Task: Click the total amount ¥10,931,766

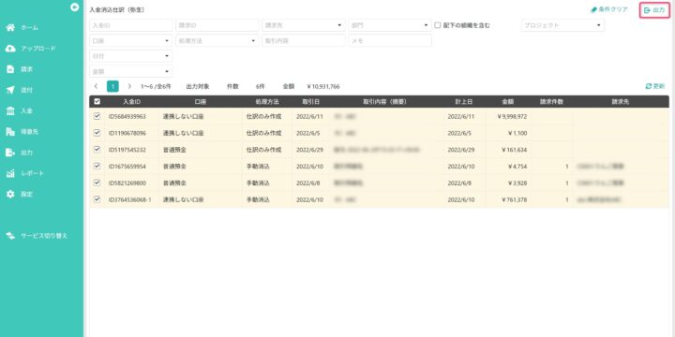Action: tap(323, 87)
